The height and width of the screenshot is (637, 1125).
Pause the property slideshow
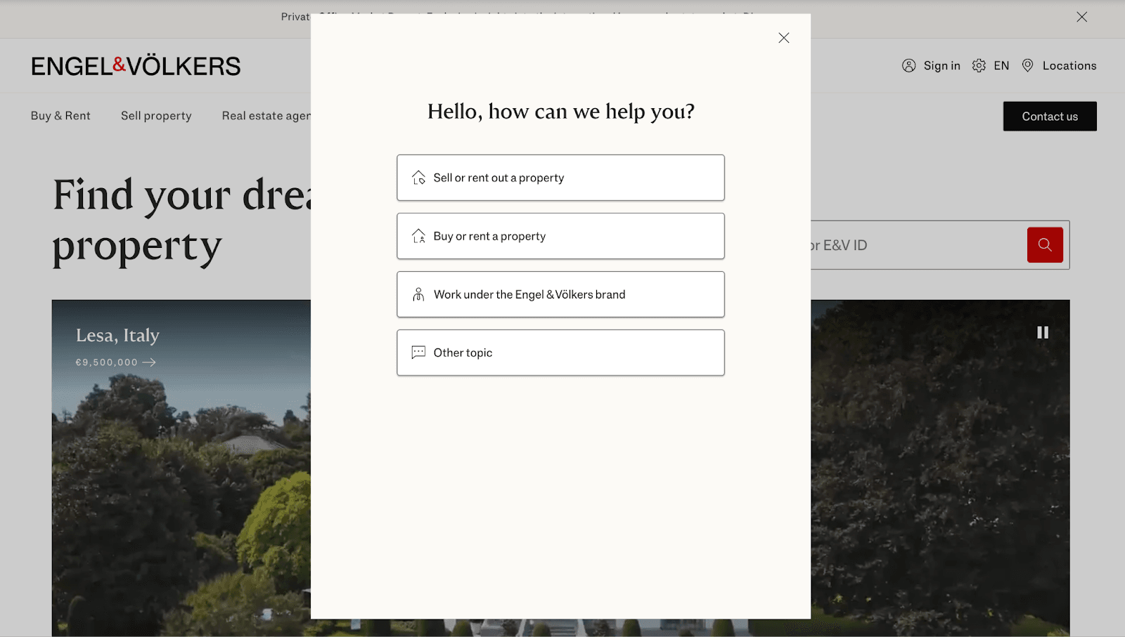pyautogui.click(x=1042, y=333)
